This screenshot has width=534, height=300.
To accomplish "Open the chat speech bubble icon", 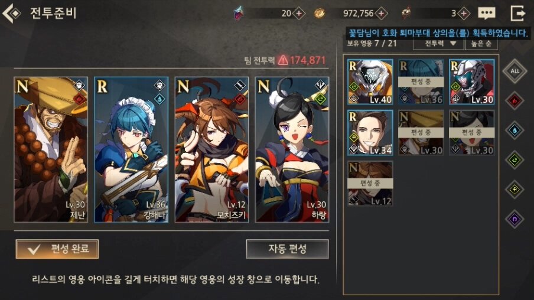I will [486, 13].
